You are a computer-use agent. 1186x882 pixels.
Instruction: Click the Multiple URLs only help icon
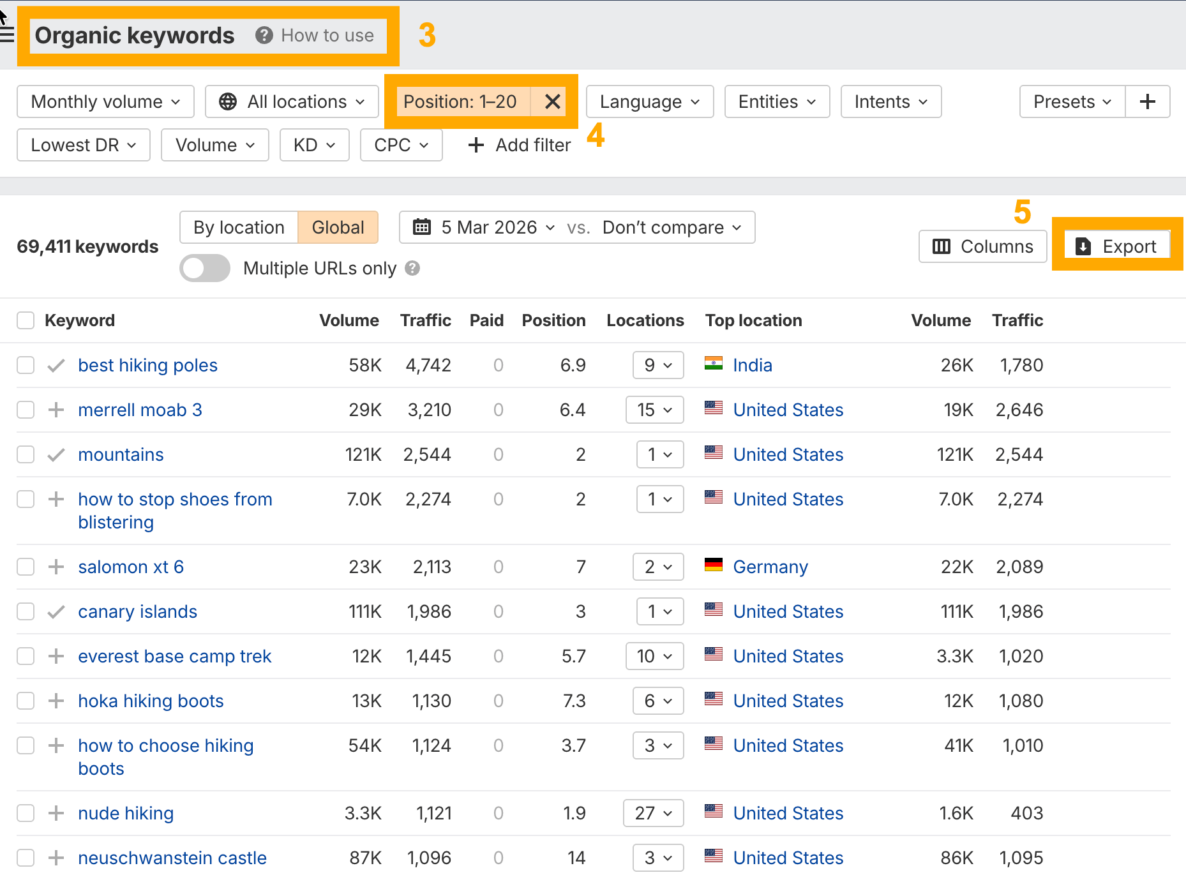(x=412, y=268)
